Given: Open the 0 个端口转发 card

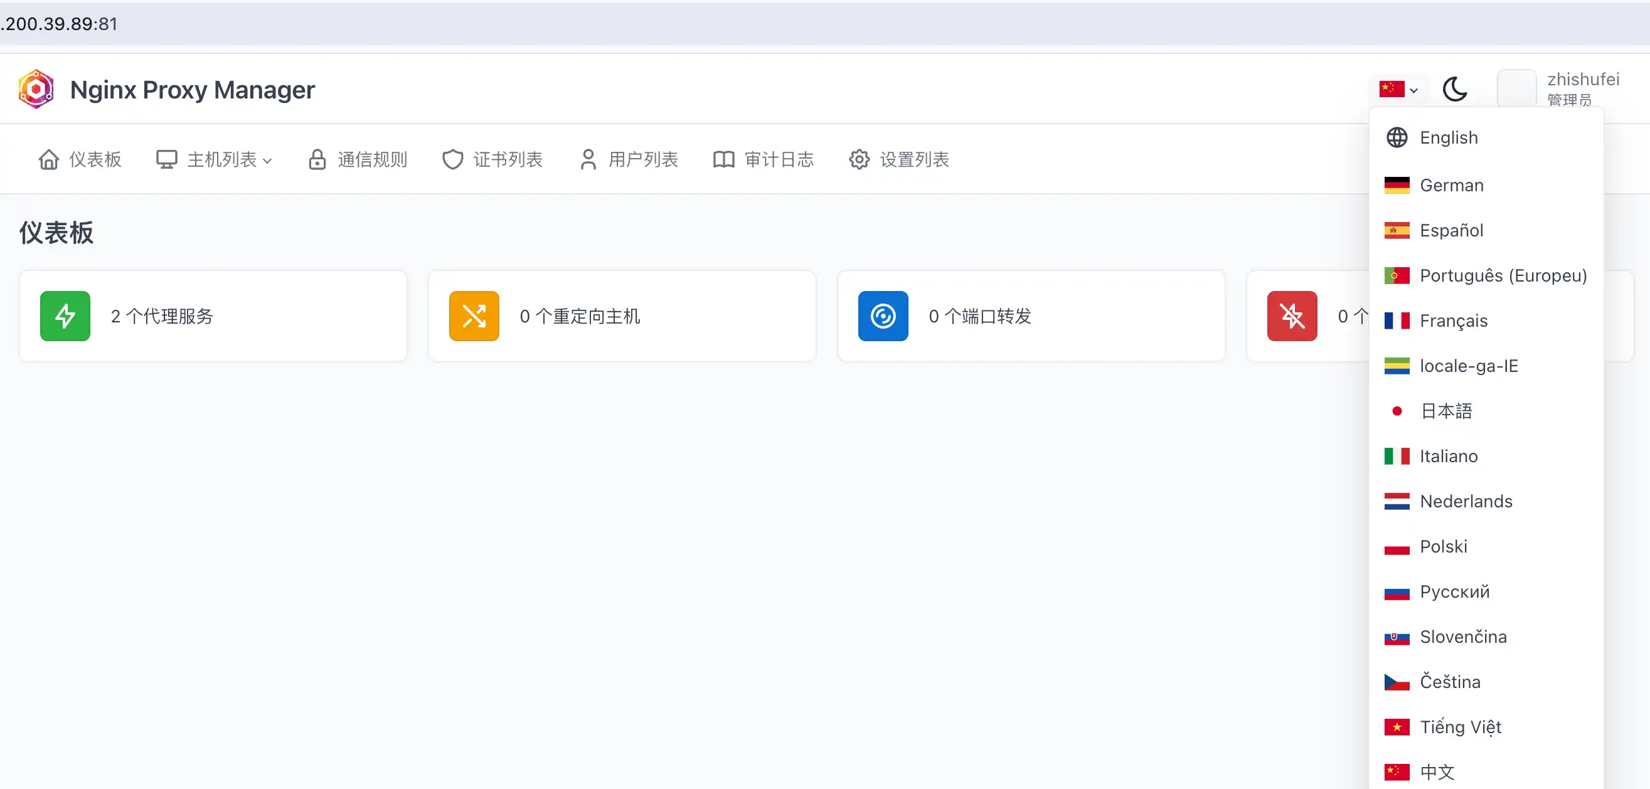Looking at the screenshot, I should (x=1031, y=315).
